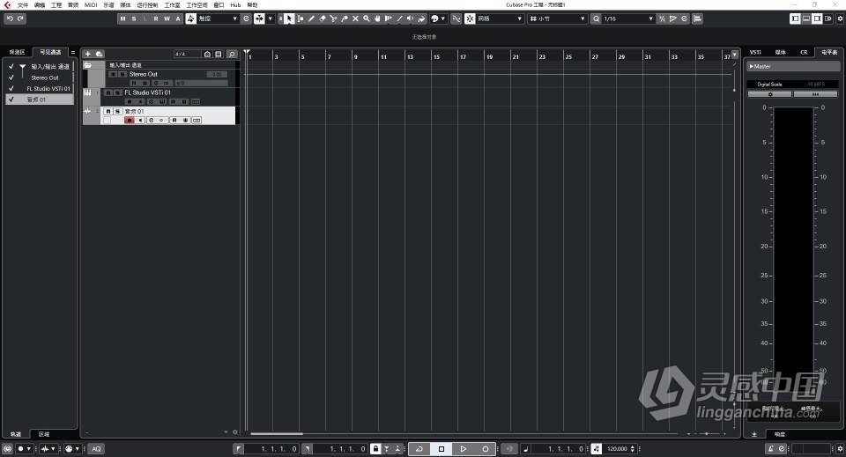Click the track visibility agents house icon
The height and width of the screenshot is (457, 846).
point(207,54)
